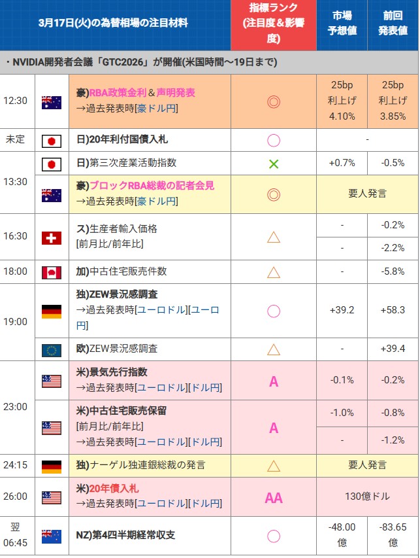Screen dimensions: 420x558
Task: Click 豪ドル円 link under RBA政策金利
Action: [x=157, y=109]
